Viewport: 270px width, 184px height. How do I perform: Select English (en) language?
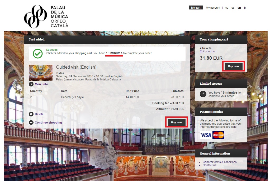tap(239, 8)
